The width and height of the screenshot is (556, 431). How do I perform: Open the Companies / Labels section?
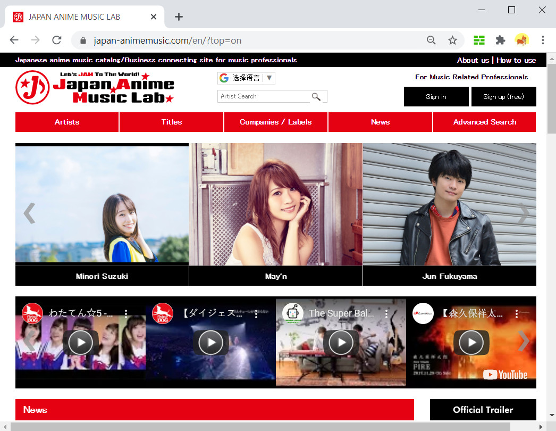275,122
